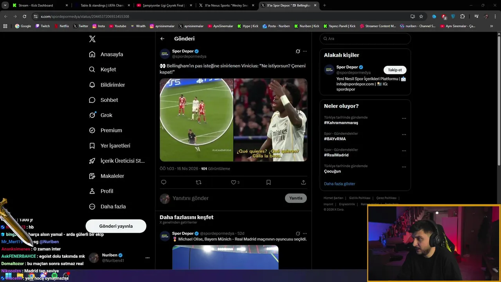Open Sohbet messages
The width and height of the screenshot is (501, 282).
tap(103, 100)
